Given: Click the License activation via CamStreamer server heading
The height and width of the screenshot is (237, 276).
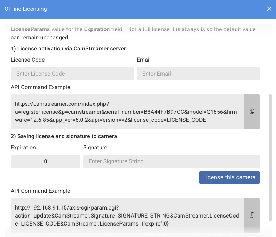Looking at the screenshot, I should [68, 48].
